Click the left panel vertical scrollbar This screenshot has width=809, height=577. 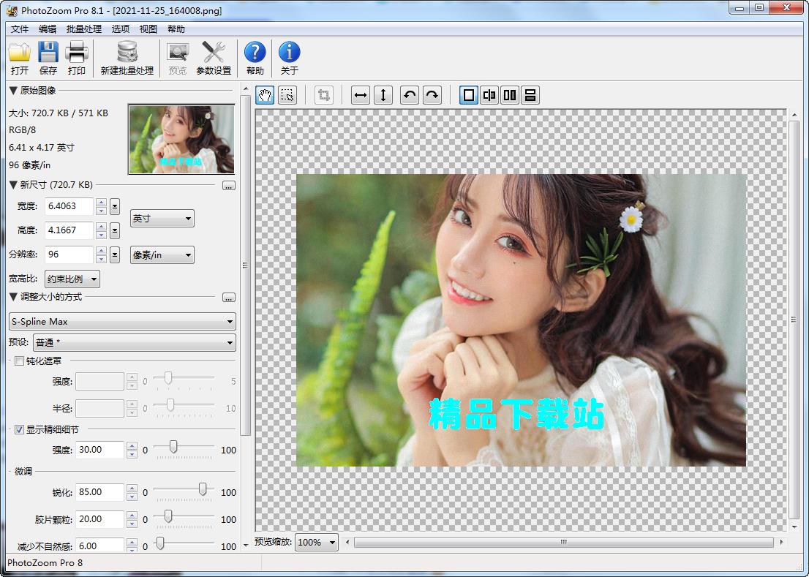pos(246,265)
